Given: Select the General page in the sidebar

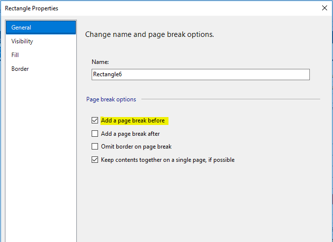Looking at the screenshot, I should pos(21,28).
